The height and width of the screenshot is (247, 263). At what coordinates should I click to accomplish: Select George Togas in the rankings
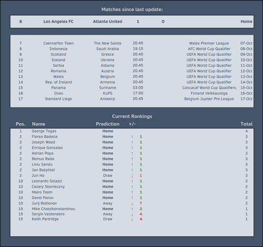44,131
